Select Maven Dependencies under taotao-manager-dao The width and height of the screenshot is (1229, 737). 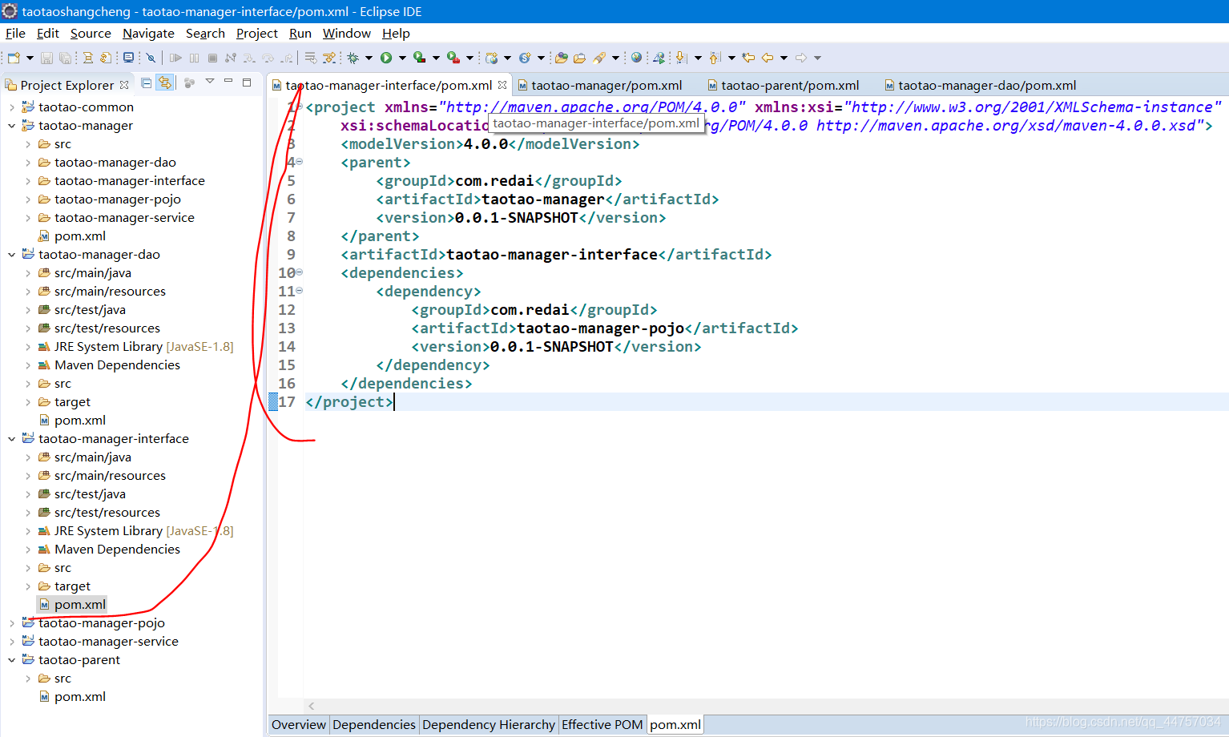click(117, 365)
